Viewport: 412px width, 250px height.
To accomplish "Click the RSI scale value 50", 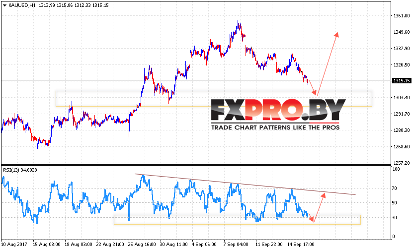I will [x=395, y=202].
